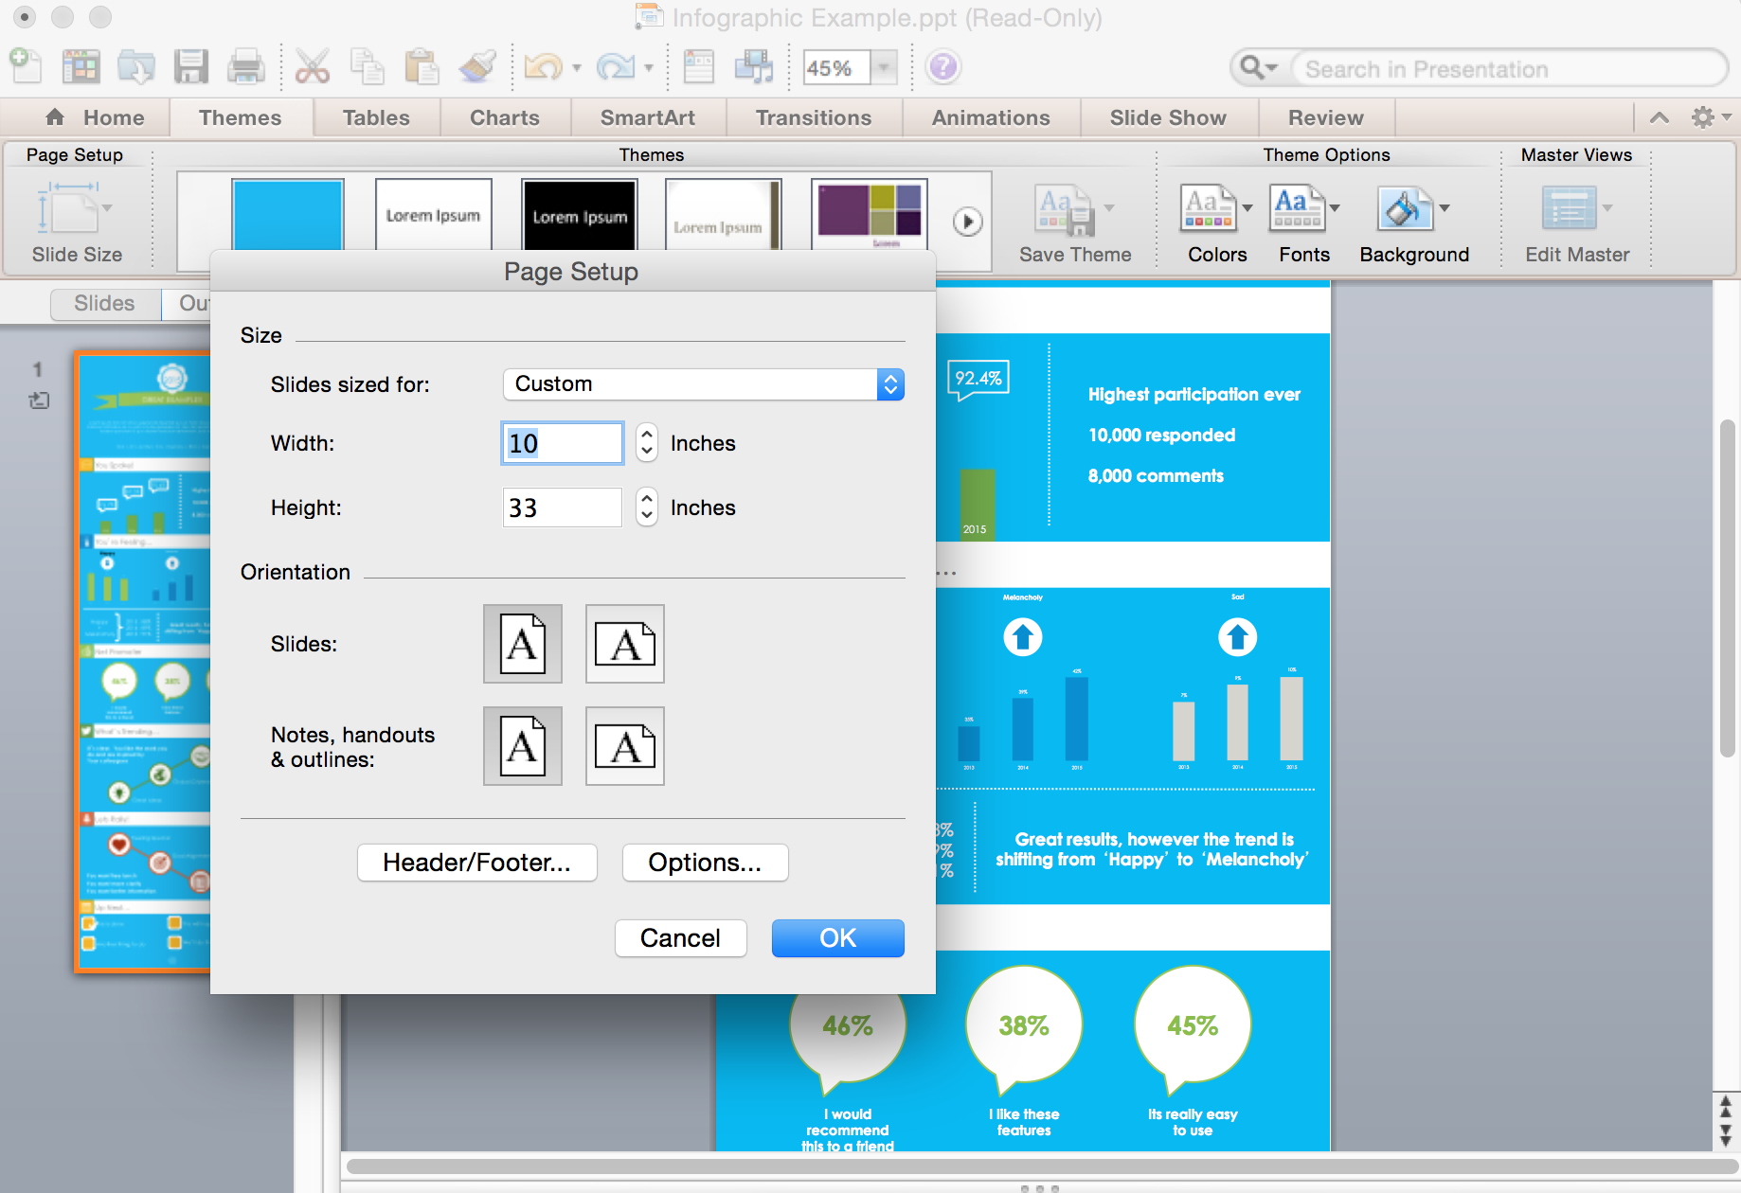Switch to the Animations tab
The height and width of the screenshot is (1193, 1741).
pos(991,117)
